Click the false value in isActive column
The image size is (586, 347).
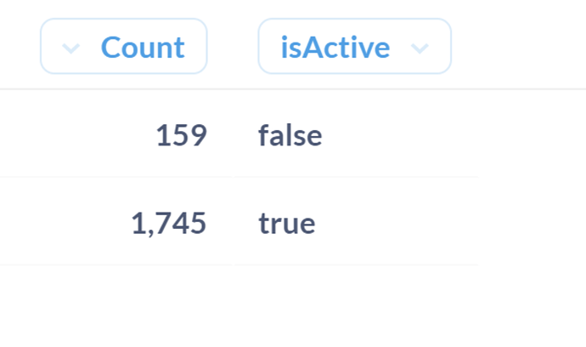coord(290,136)
